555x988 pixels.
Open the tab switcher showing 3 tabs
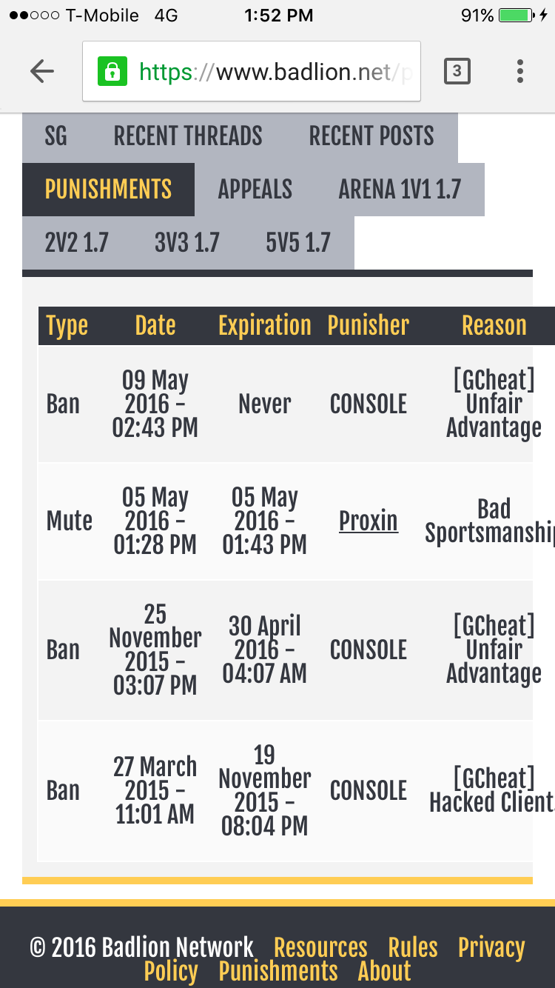point(457,71)
